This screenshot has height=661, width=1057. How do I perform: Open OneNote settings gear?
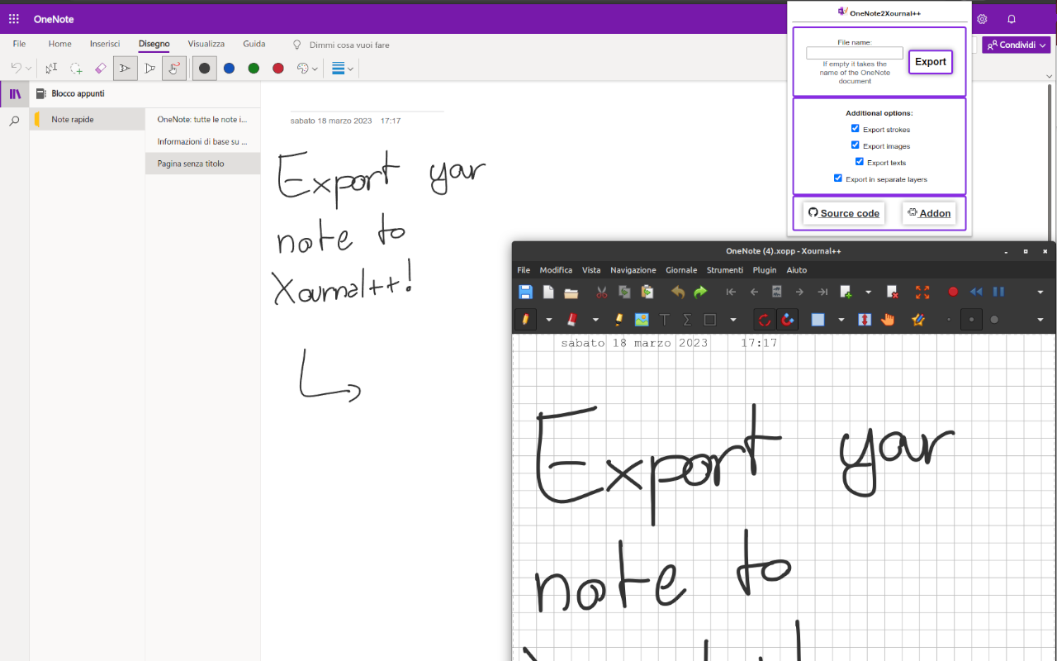pyautogui.click(x=982, y=19)
